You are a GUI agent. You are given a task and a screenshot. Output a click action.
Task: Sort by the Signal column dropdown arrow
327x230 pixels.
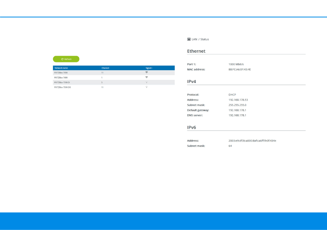tap(152, 68)
